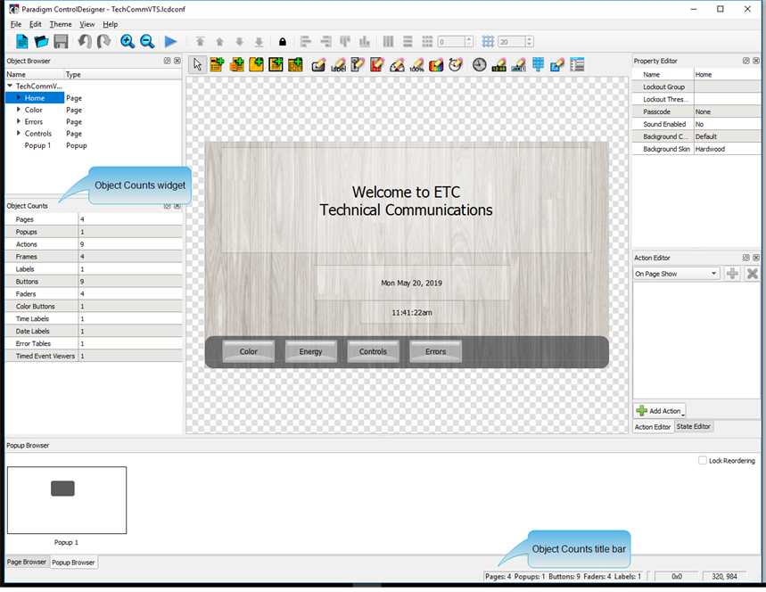
Task: Click the Undo arrow icon
Action: click(x=85, y=42)
